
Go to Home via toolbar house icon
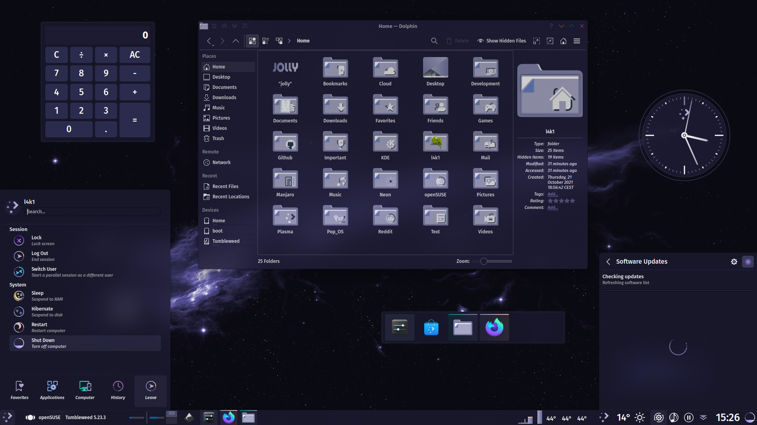563,41
